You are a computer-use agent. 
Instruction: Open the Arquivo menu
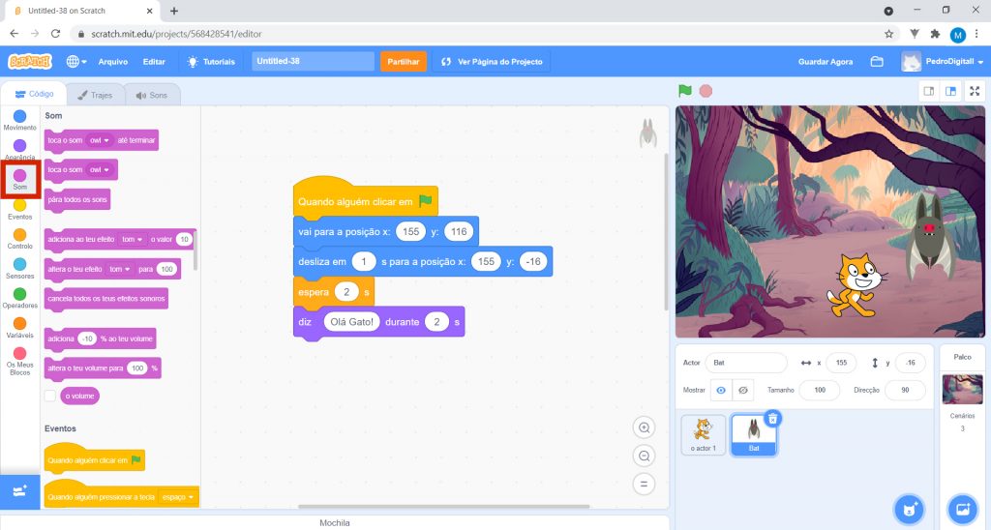coord(112,61)
